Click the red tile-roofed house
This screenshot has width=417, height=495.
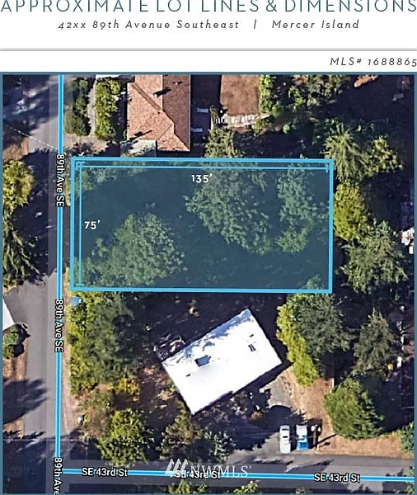(159, 111)
